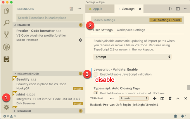This screenshot has width=190, height=119.
Task: Open the 1: bash terminal selector
Action: 134,98
